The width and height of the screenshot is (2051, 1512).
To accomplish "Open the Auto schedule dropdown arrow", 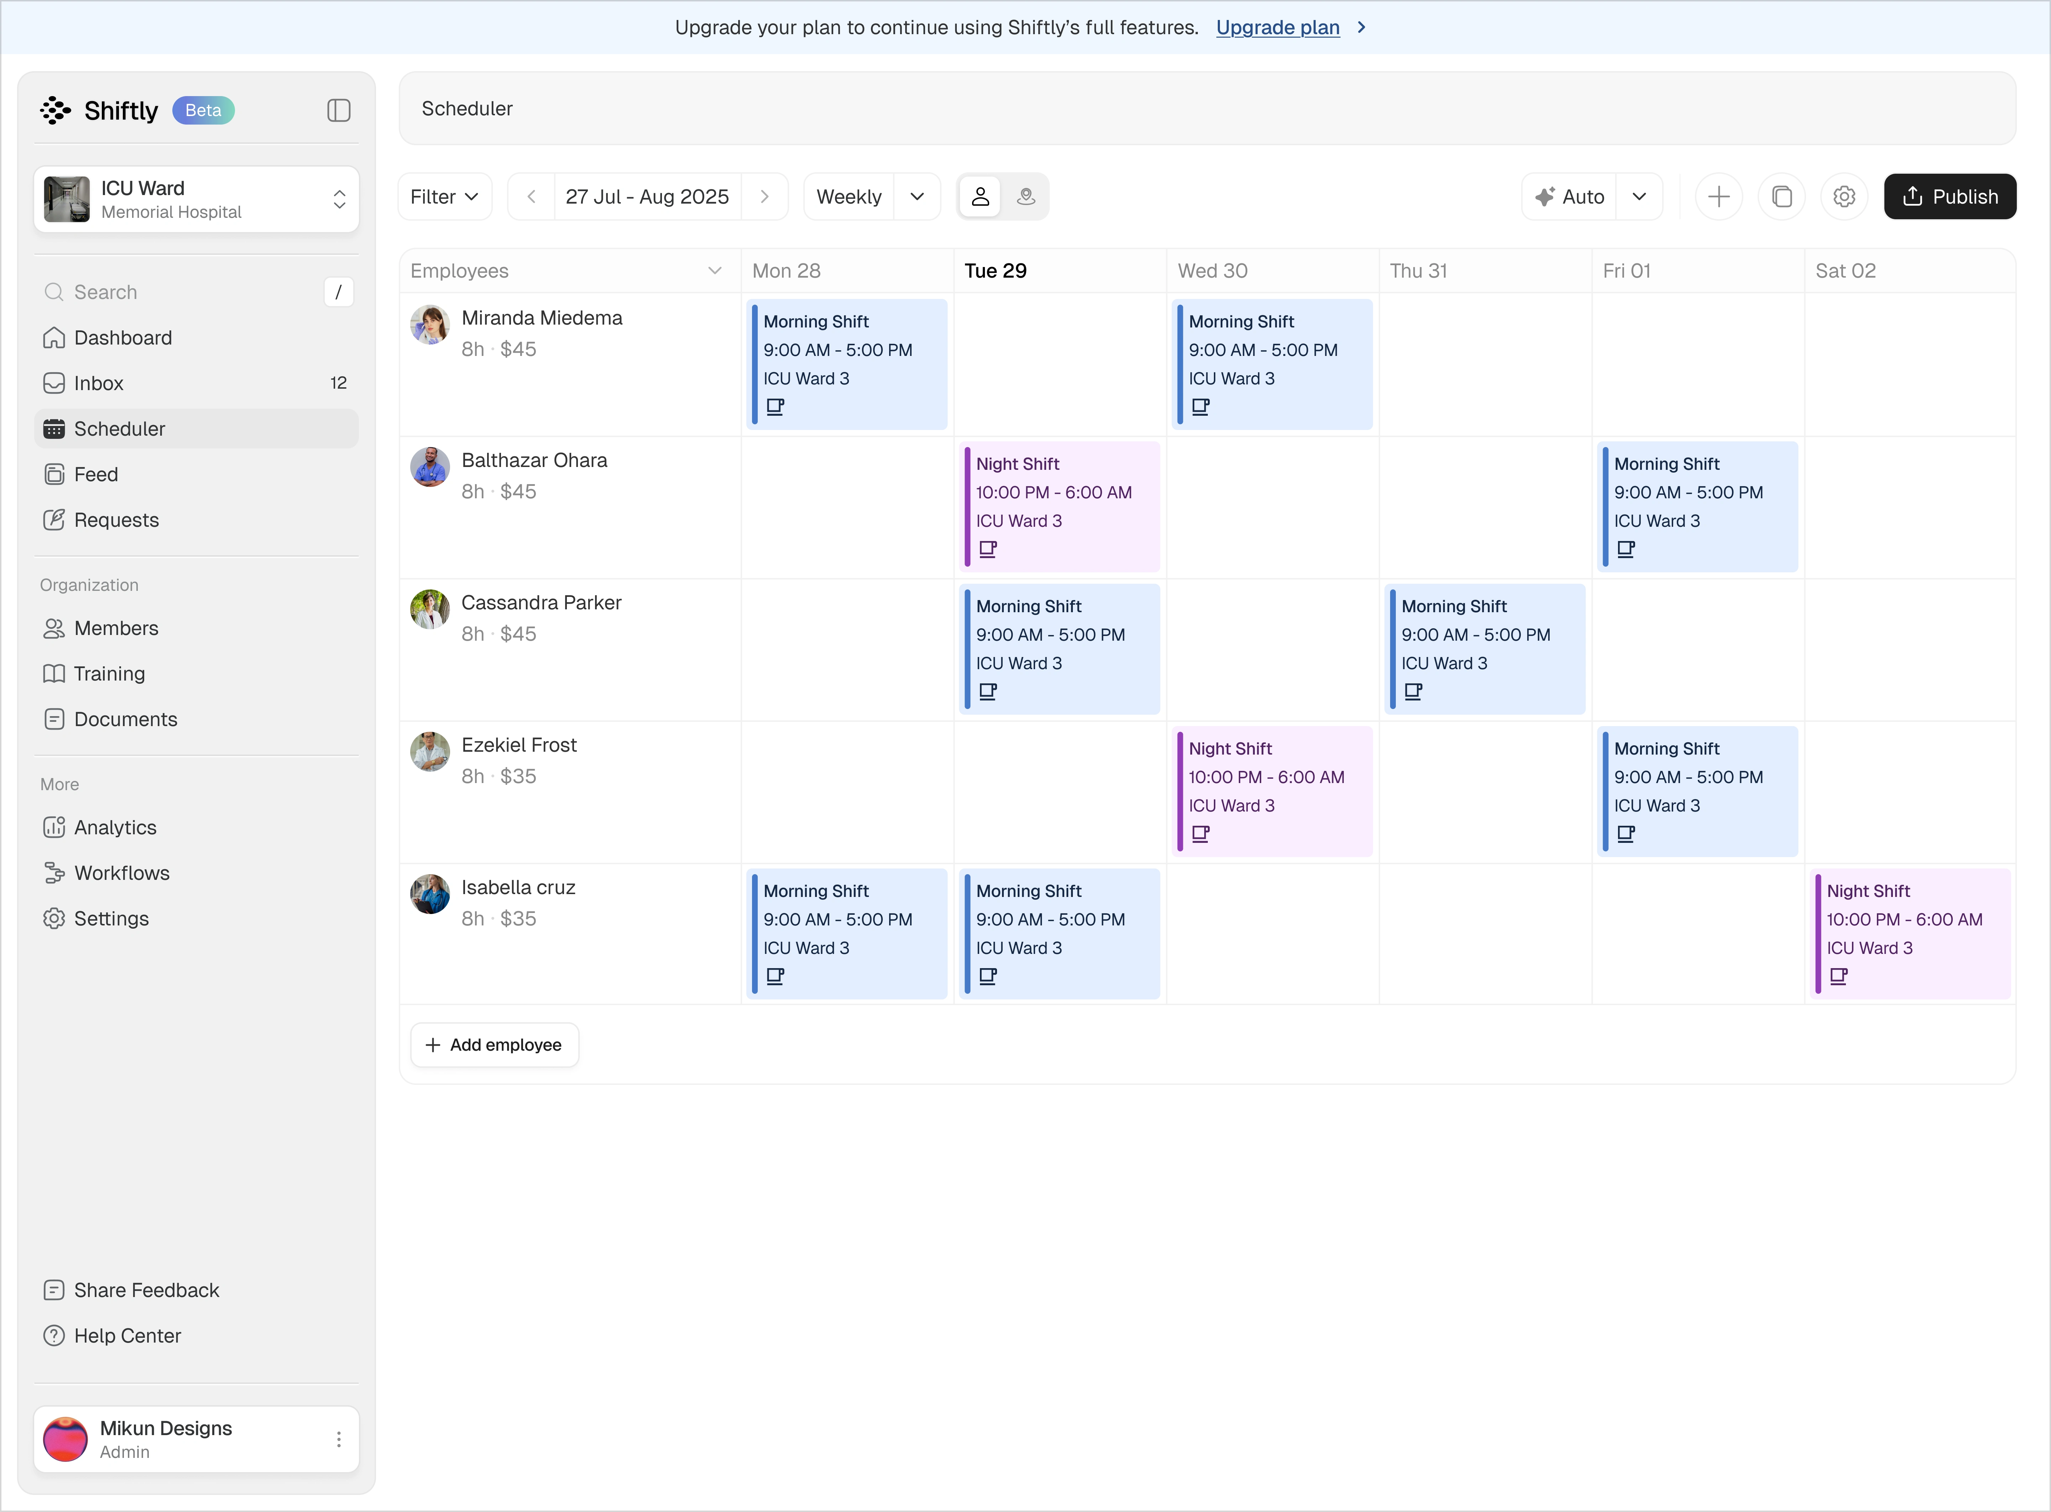I will click(x=1639, y=197).
